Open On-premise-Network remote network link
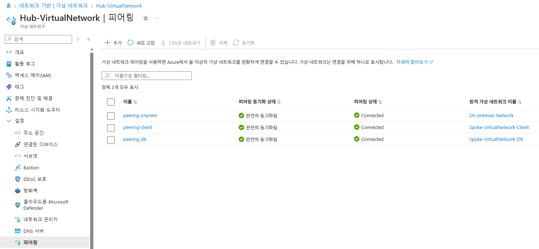Screen dimensions: 539x249 (491, 116)
